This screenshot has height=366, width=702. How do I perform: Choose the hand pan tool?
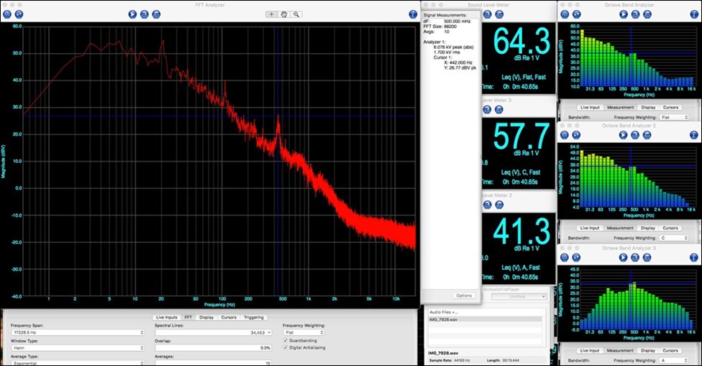tap(283, 14)
